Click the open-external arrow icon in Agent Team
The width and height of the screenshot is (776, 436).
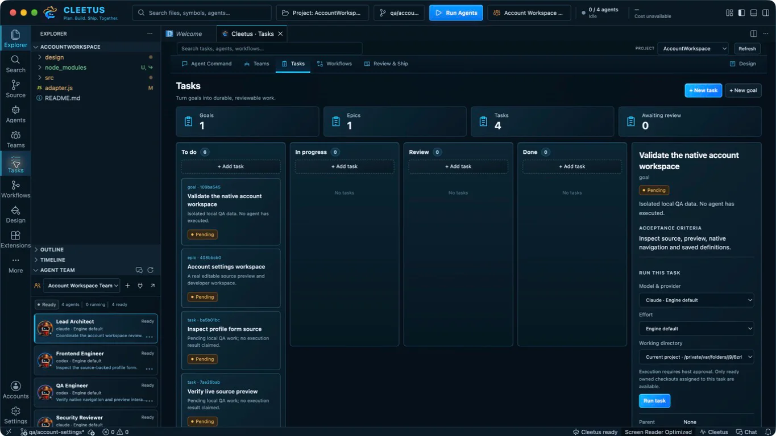(x=152, y=286)
